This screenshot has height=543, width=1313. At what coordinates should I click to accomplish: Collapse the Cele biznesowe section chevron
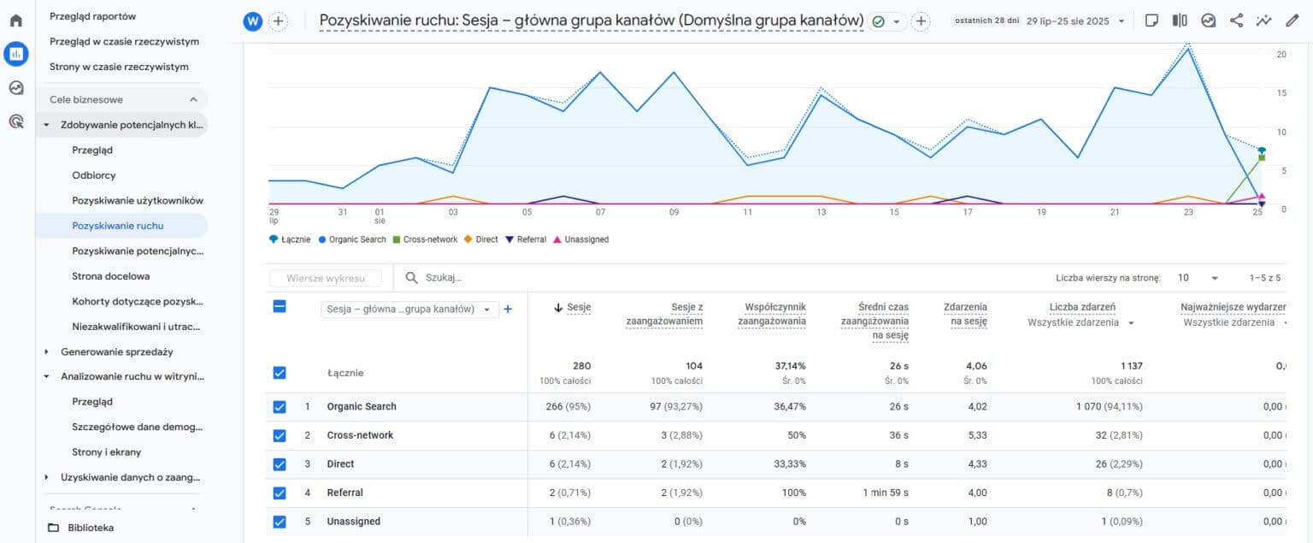click(x=193, y=99)
